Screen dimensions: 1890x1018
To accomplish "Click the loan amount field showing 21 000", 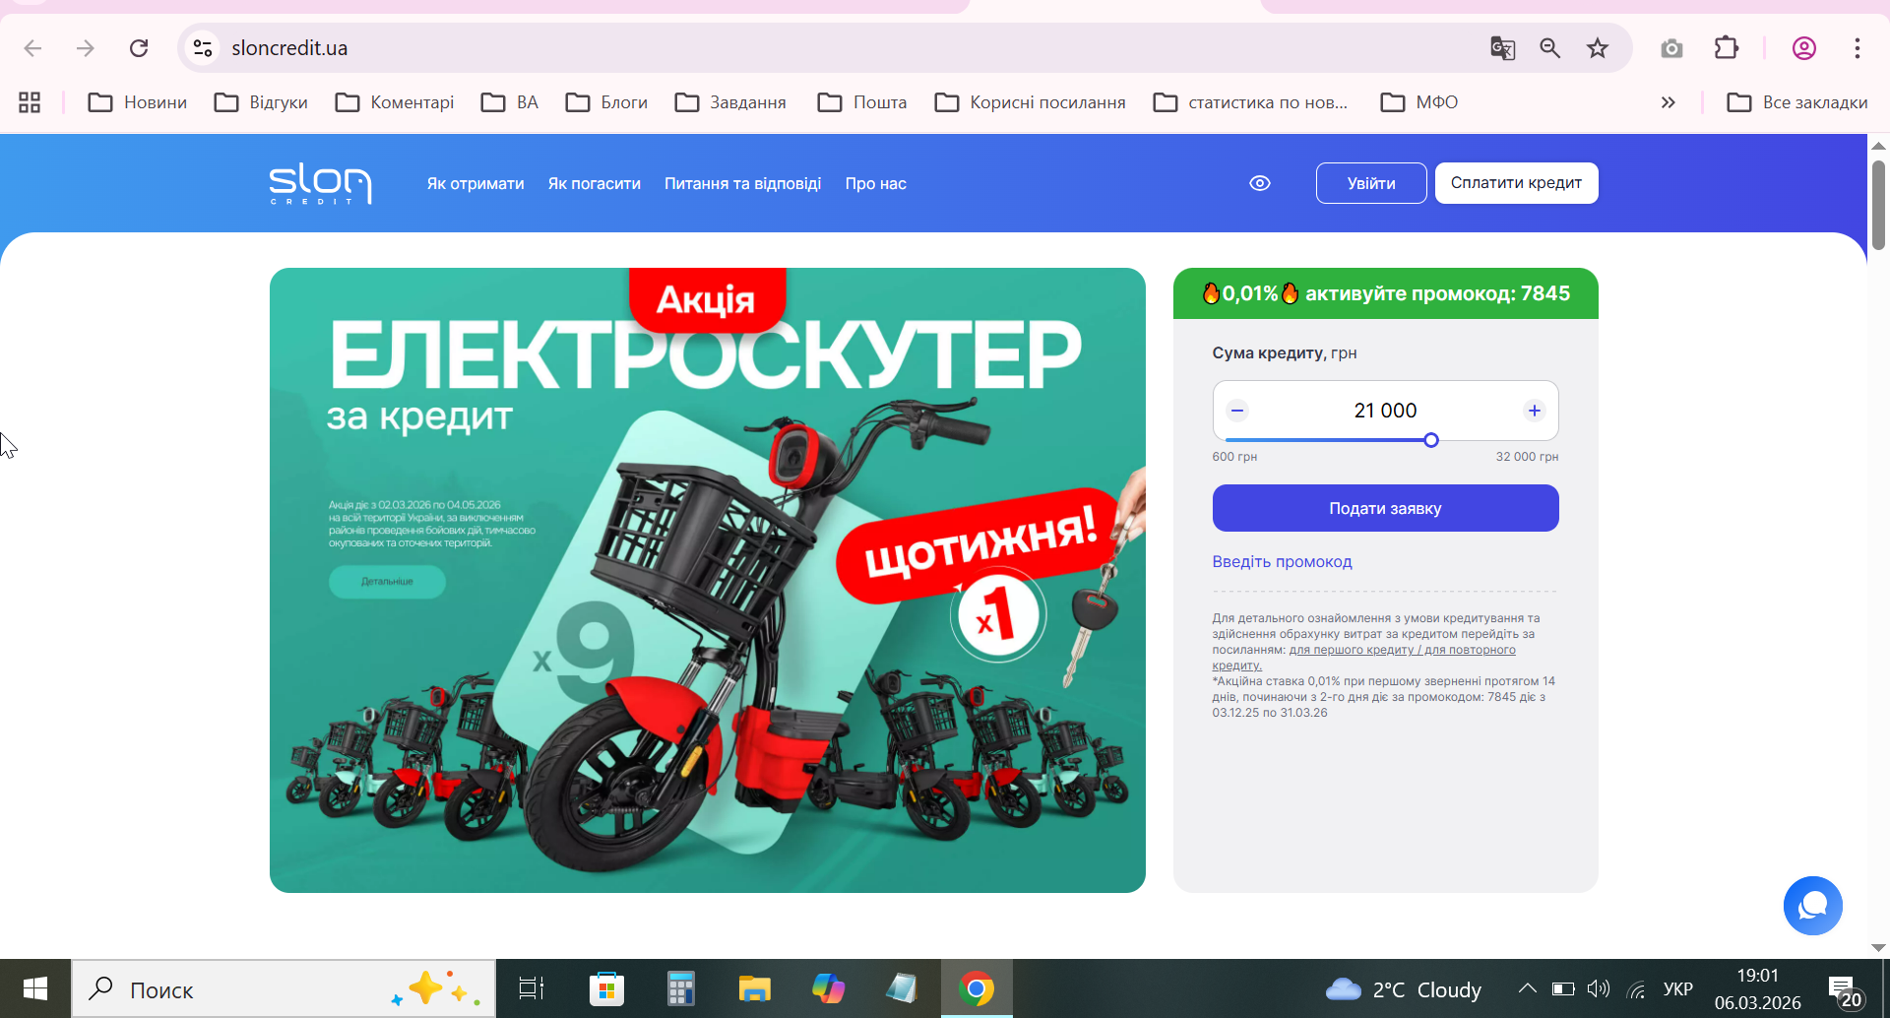I will 1386,411.
